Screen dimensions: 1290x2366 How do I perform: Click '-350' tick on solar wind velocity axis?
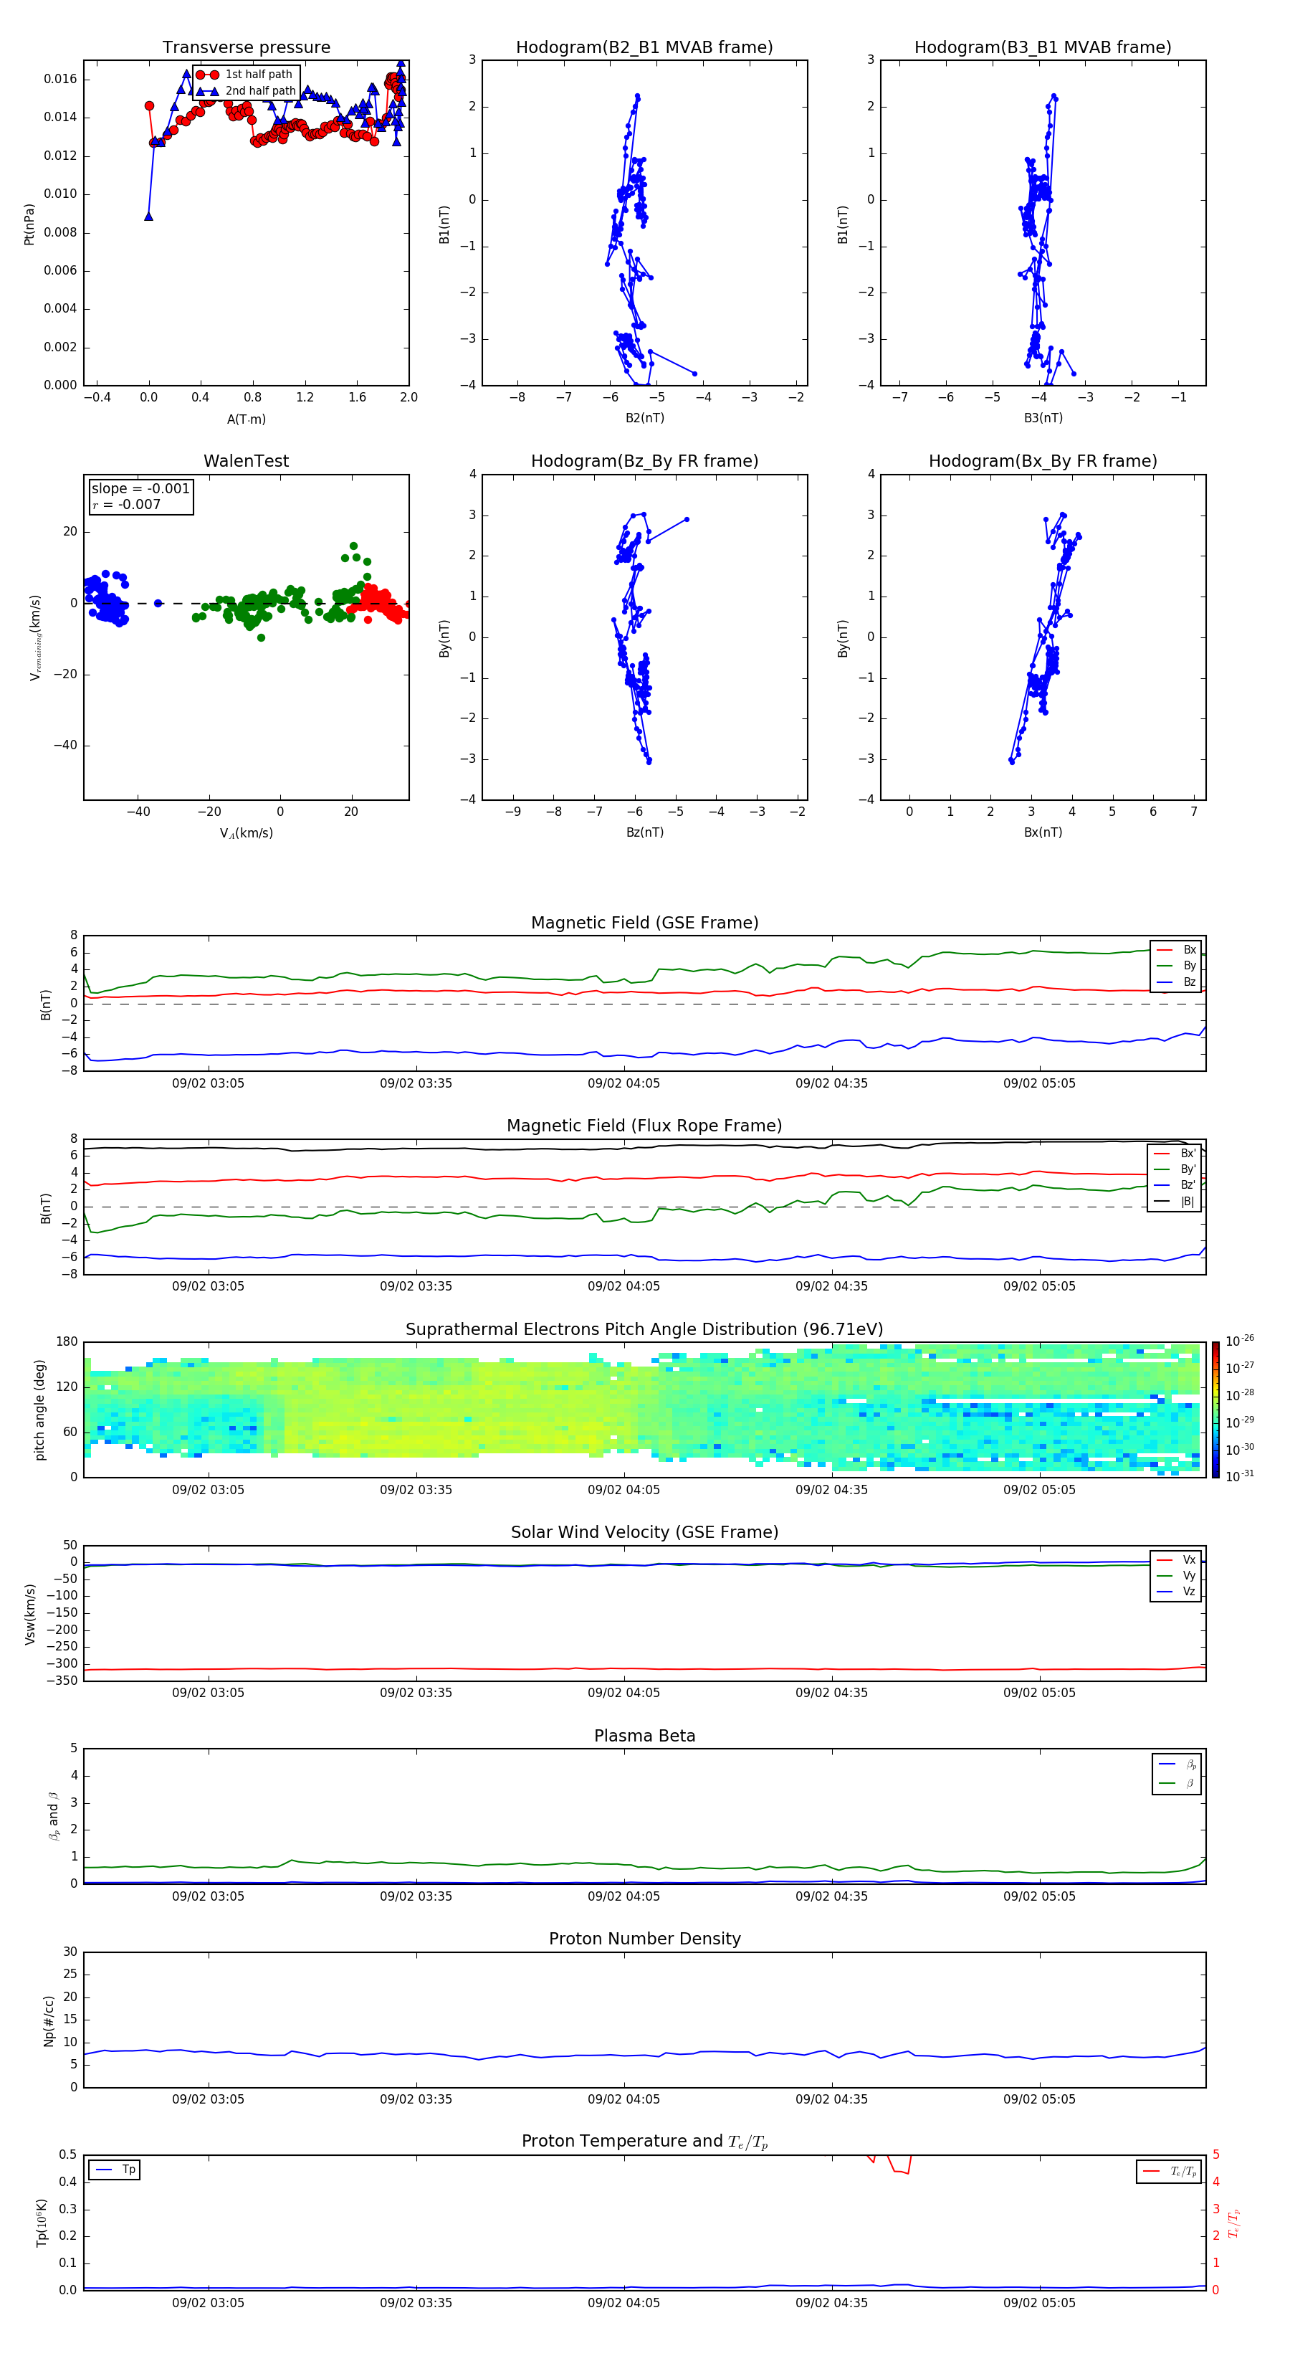pos(62,1681)
